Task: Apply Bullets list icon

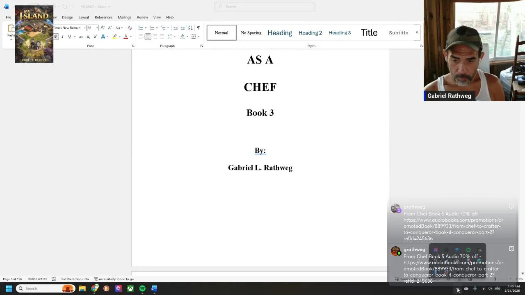Action: [x=141, y=28]
